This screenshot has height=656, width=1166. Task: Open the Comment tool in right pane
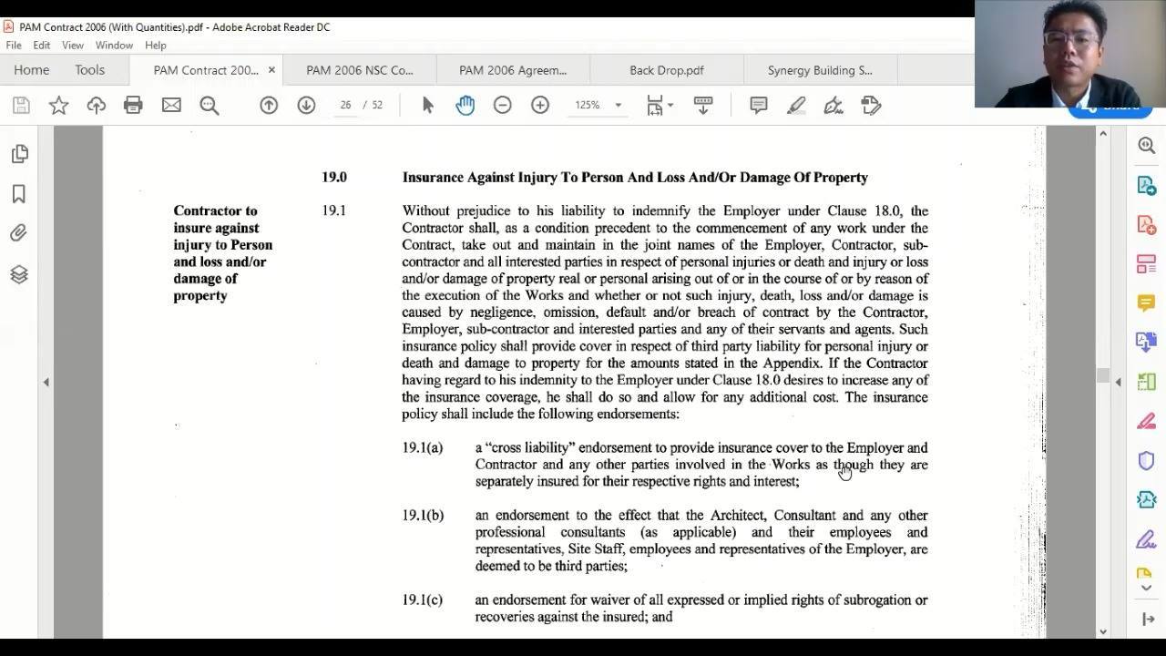1146,303
